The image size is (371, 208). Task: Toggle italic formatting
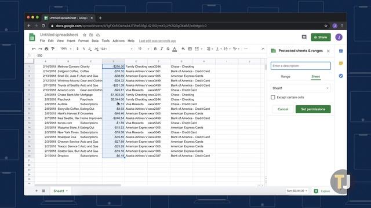click(x=162, y=49)
